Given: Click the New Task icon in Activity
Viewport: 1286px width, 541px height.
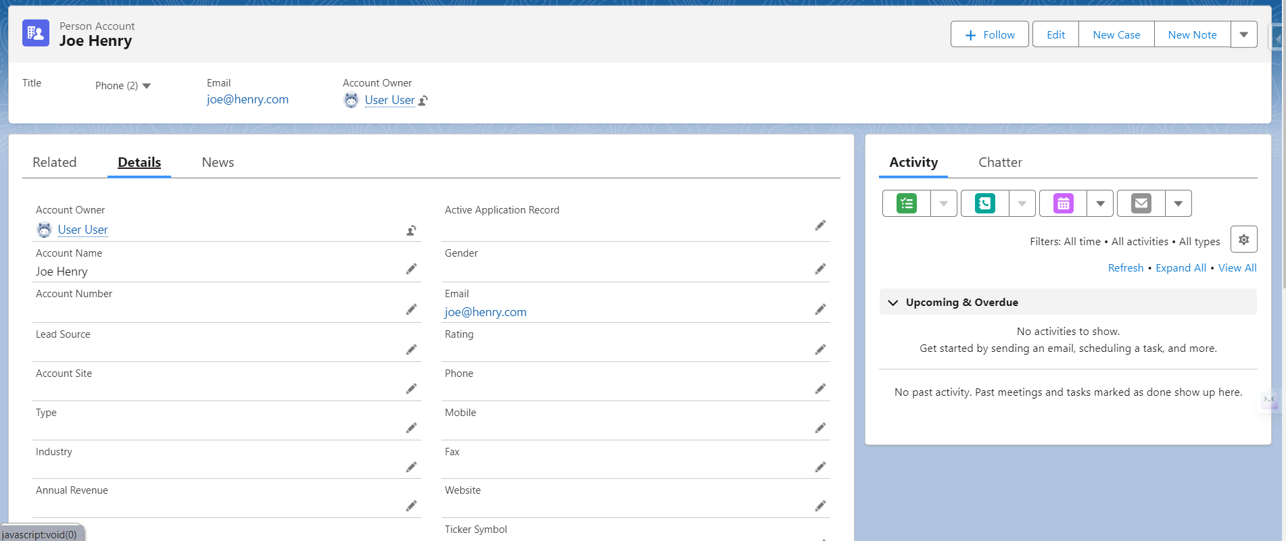Looking at the screenshot, I should pyautogui.click(x=906, y=203).
